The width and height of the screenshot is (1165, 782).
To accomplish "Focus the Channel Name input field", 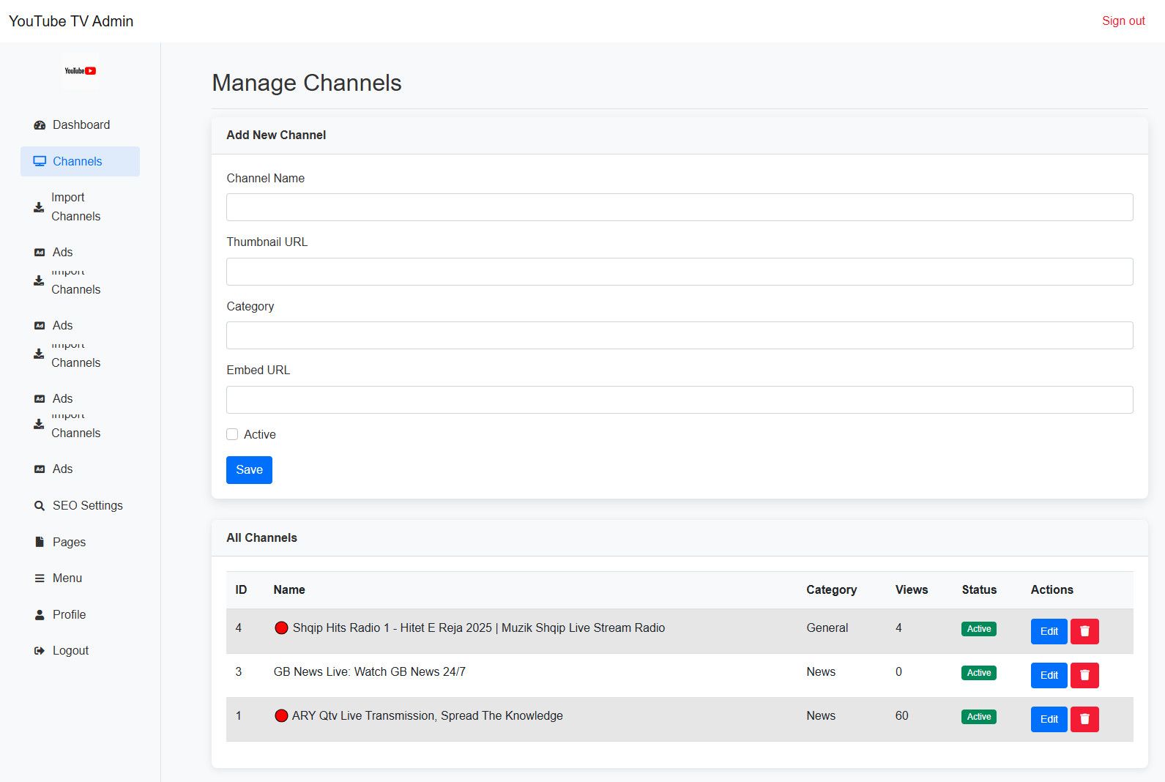I will tap(679, 207).
